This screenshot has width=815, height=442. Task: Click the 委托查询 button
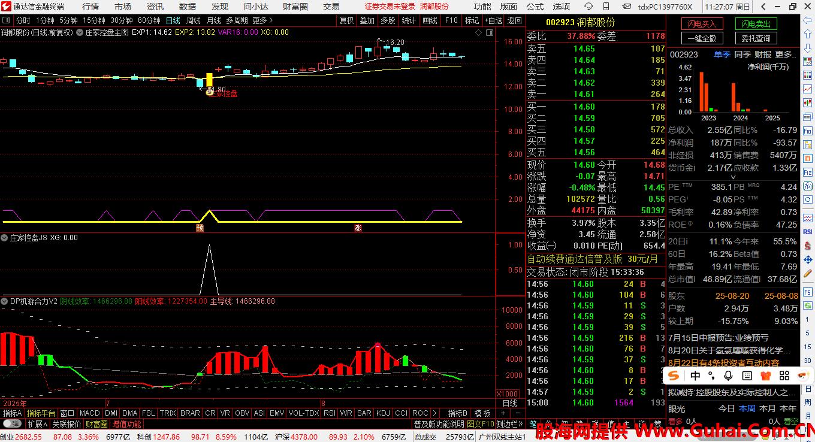[756, 38]
